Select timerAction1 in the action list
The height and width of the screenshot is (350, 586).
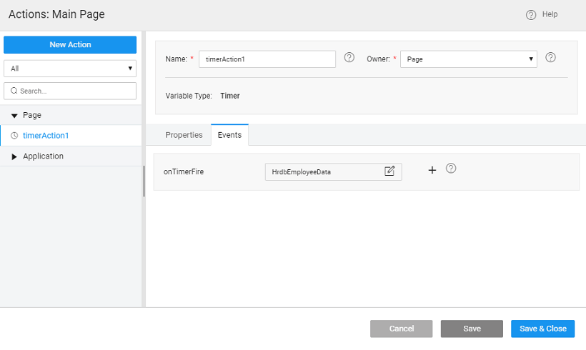[x=46, y=136]
